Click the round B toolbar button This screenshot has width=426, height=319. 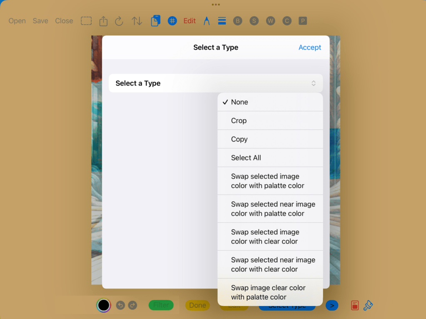(238, 21)
